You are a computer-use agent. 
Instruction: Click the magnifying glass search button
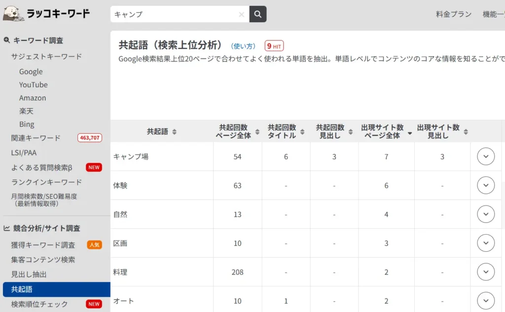[x=257, y=14]
